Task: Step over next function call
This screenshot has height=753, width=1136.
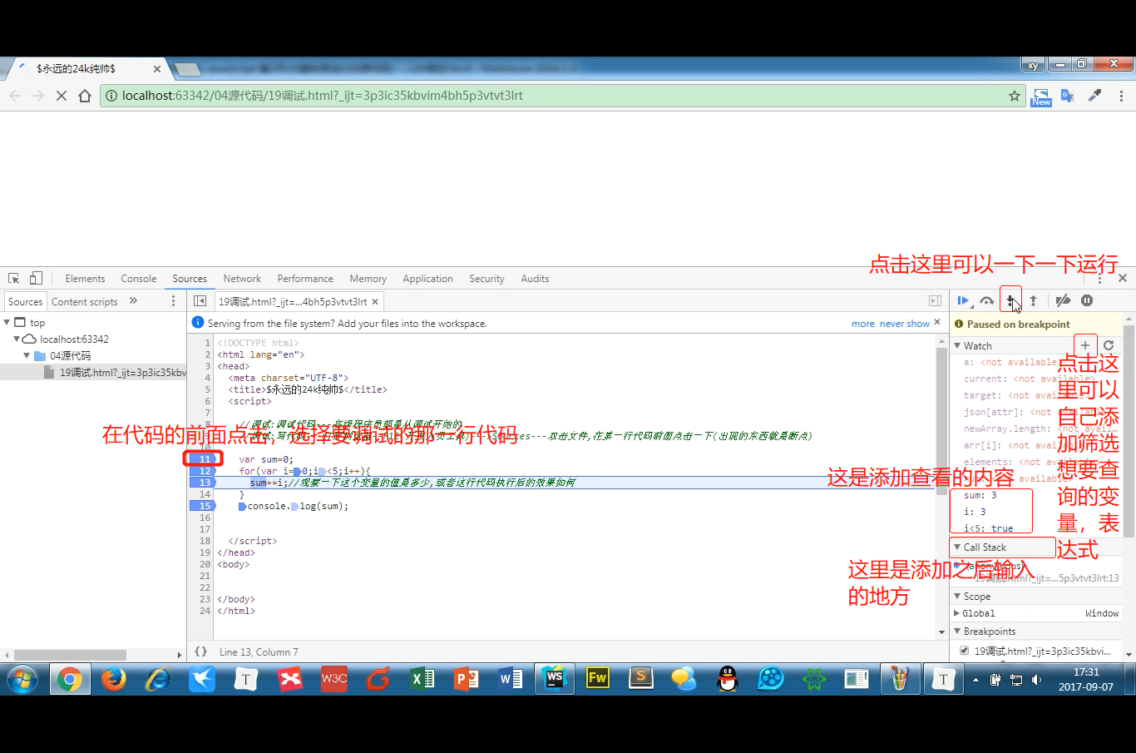Action: pos(986,301)
